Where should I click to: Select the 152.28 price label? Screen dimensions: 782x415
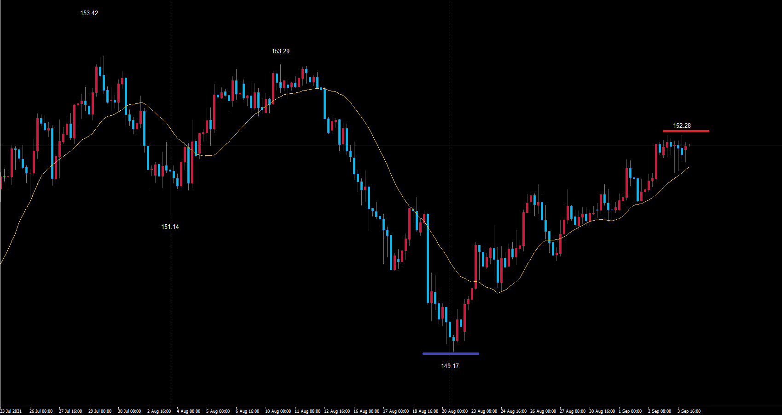[x=682, y=125]
